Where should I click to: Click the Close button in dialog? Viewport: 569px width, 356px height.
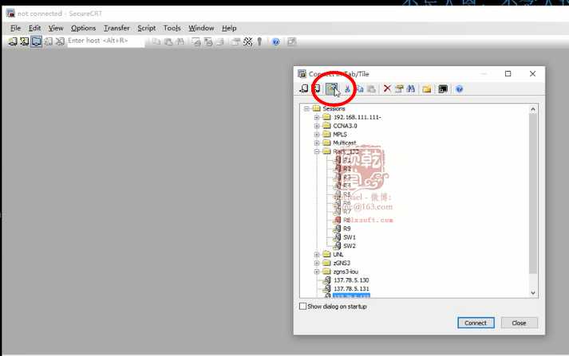(519, 323)
